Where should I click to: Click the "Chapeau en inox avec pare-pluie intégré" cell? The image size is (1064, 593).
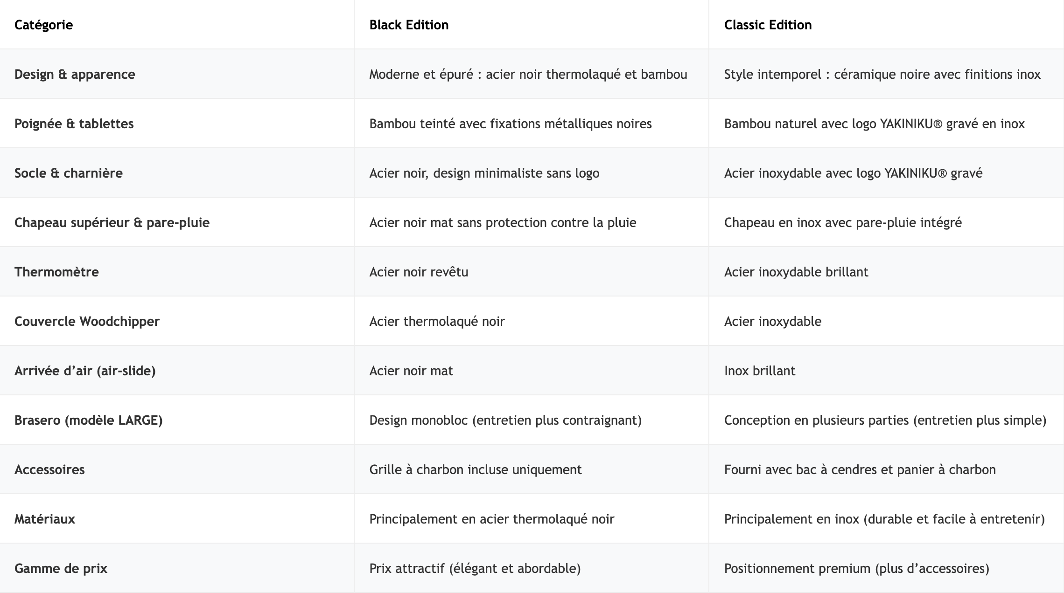coord(843,222)
